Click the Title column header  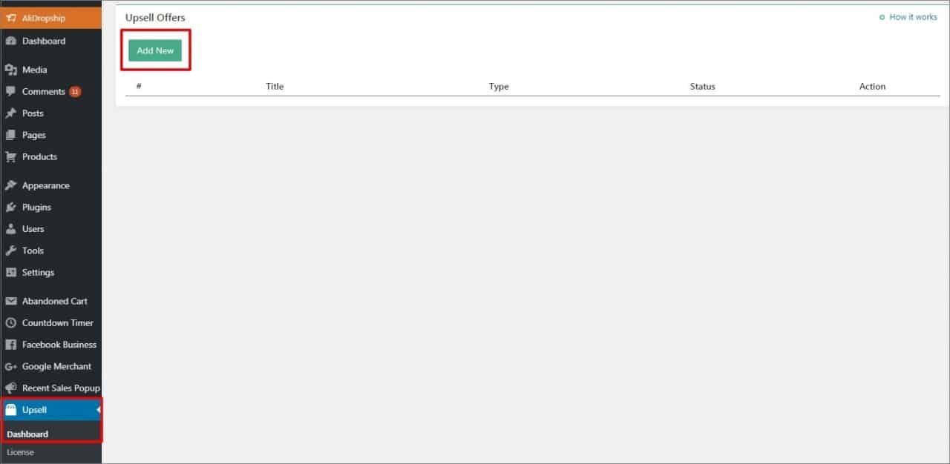point(275,87)
